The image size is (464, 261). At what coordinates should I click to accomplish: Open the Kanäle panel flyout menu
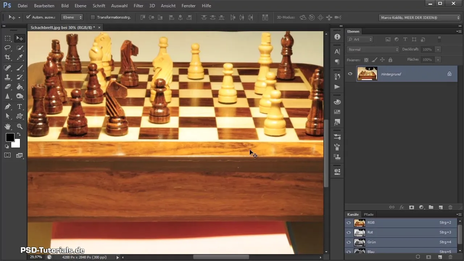(459, 214)
